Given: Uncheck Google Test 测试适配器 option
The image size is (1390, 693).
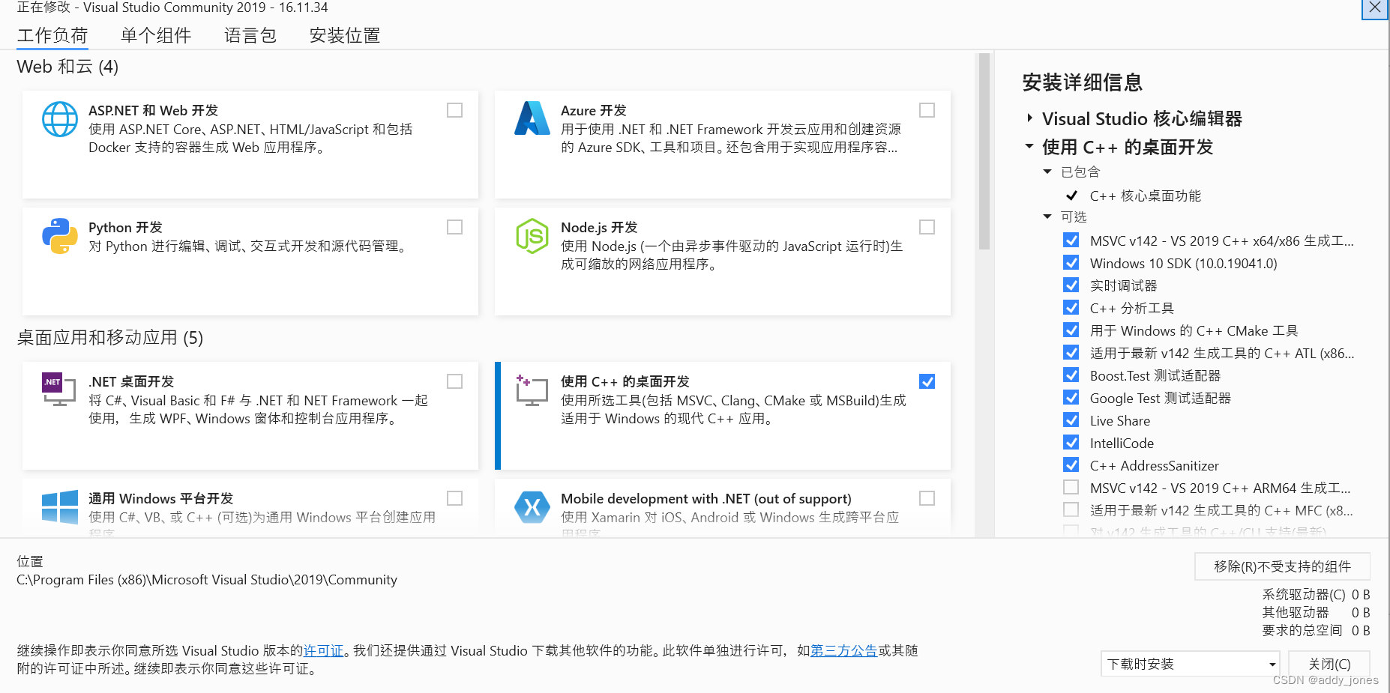Looking at the screenshot, I should (1071, 398).
